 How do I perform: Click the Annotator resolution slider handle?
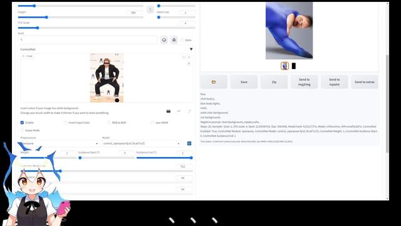[x=60, y=171]
